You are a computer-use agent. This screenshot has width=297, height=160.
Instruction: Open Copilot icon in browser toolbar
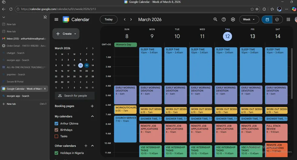tap(294, 9)
